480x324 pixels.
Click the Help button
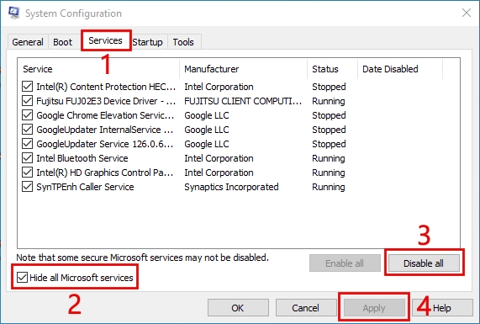coord(442,308)
